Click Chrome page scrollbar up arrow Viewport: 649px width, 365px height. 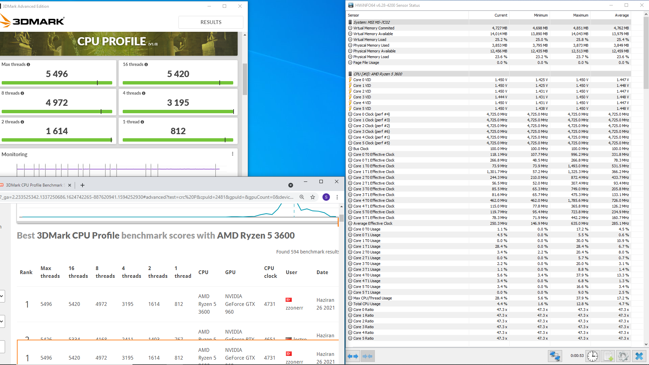[x=341, y=206]
